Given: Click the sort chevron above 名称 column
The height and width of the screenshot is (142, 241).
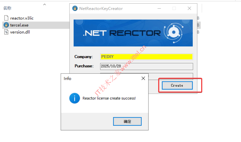Looking at the screenshot, I should click(x=45, y=5).
